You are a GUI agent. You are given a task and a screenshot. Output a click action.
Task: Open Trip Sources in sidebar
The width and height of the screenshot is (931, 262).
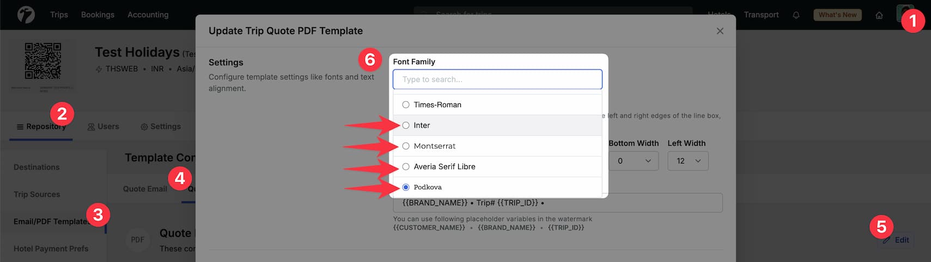(37, 195)
